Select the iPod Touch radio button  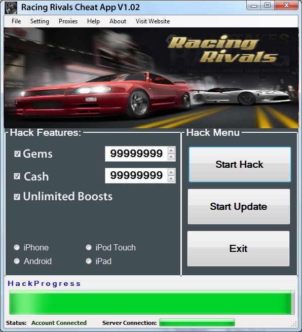click(x=89, y=247)
